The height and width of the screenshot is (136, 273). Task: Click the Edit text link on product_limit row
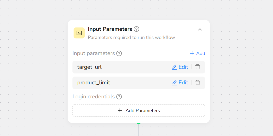tap(183, 83)
